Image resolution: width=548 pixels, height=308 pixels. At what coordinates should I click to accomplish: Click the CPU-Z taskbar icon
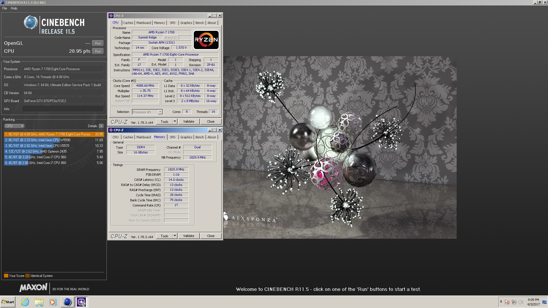click(x=81, y=302)
